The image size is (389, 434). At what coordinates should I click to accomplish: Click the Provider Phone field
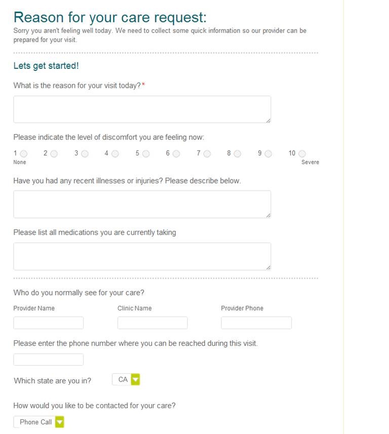256,323
